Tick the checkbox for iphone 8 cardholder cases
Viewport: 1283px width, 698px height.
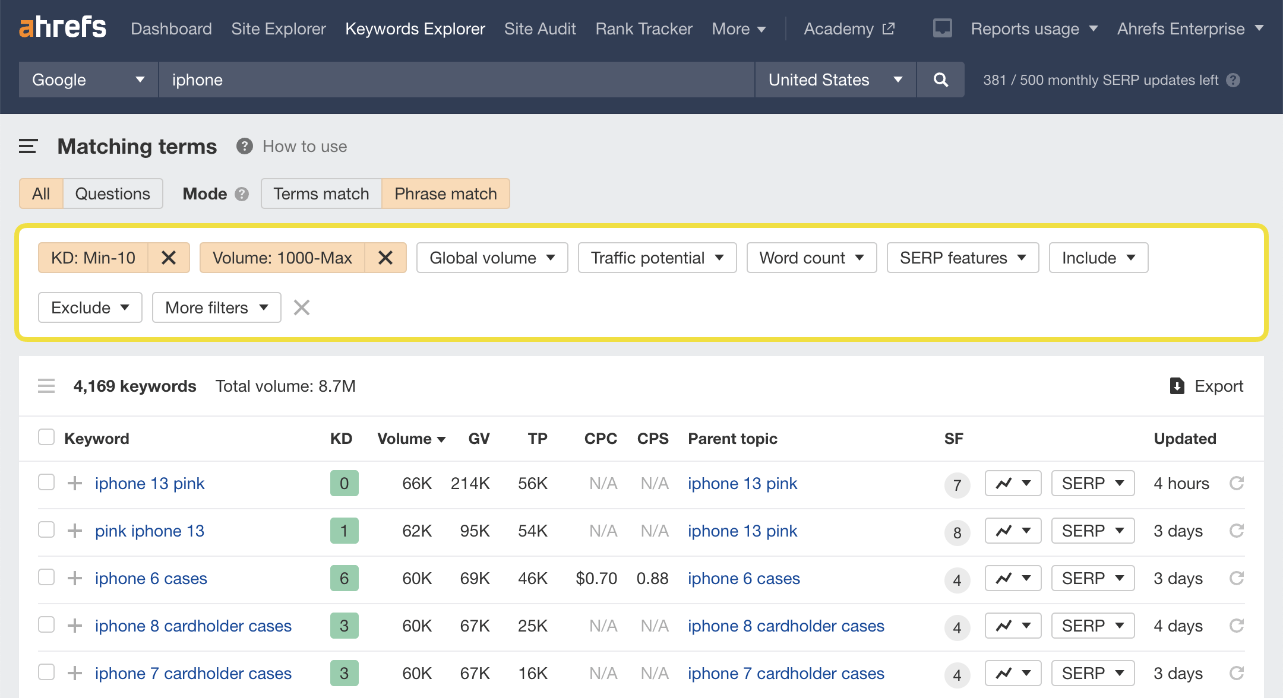click(x=46, y=625)
